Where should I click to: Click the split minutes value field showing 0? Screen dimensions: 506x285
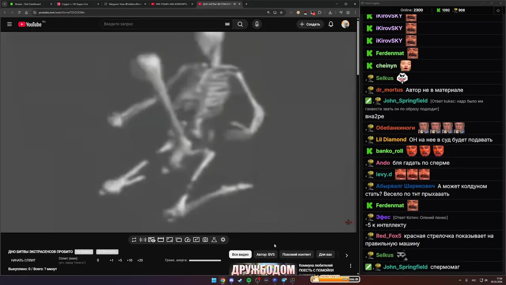pos(98,260)
